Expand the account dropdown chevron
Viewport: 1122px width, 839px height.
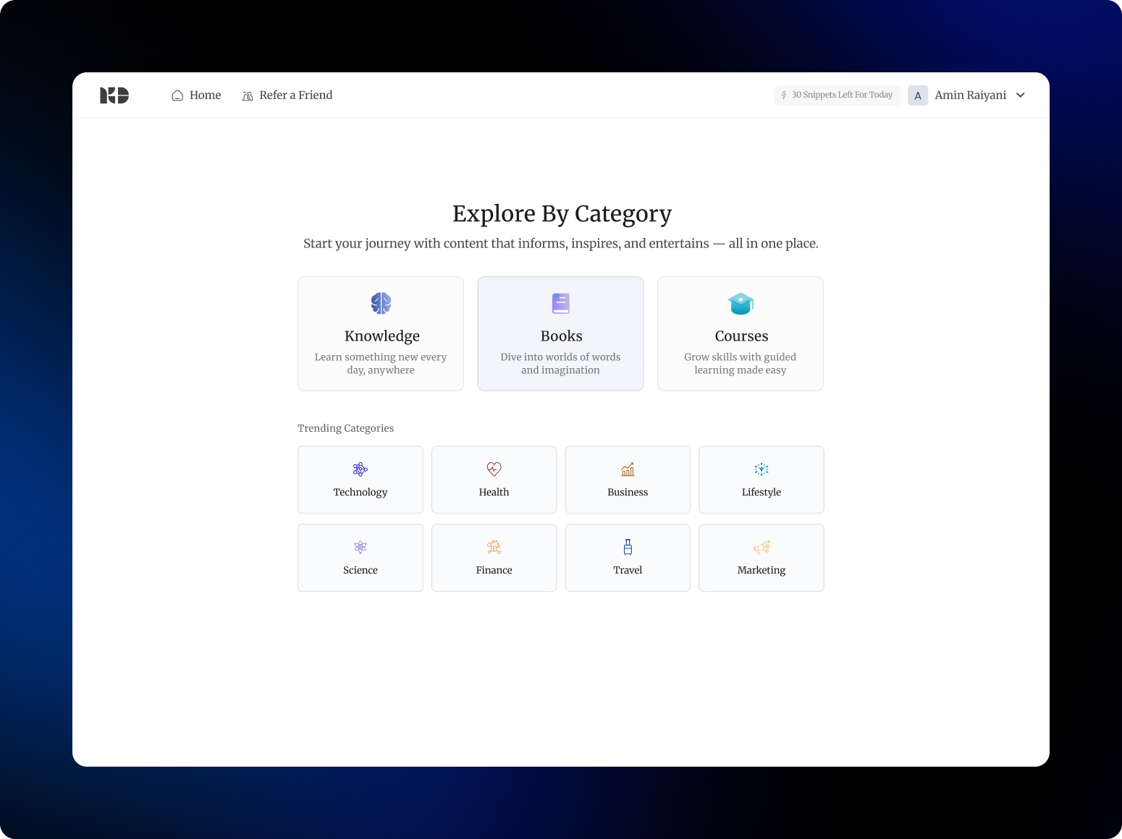point(1021,95)
